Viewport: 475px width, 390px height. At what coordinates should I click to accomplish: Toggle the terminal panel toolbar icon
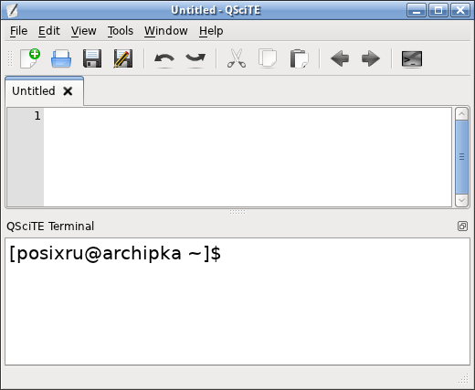tap(412, 58)
